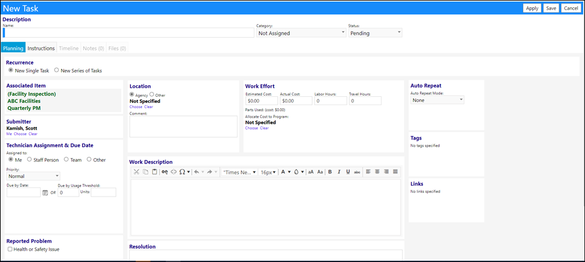Center align text in Work Description

coord(377,171)
